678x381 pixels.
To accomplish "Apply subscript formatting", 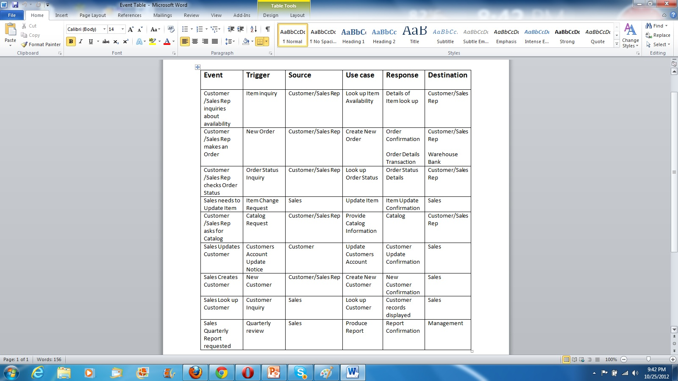I will click(x=116, y=41).
